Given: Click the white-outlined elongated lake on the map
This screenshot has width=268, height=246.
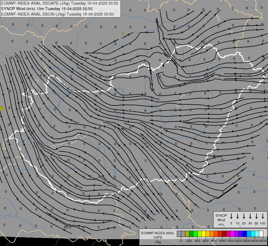Looking at the screenshot, I should [69, 140].
